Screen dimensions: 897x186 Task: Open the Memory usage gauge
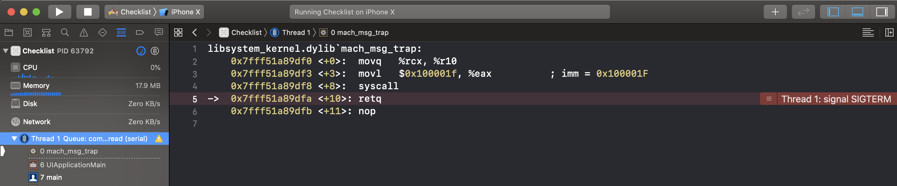click(85, 86)
